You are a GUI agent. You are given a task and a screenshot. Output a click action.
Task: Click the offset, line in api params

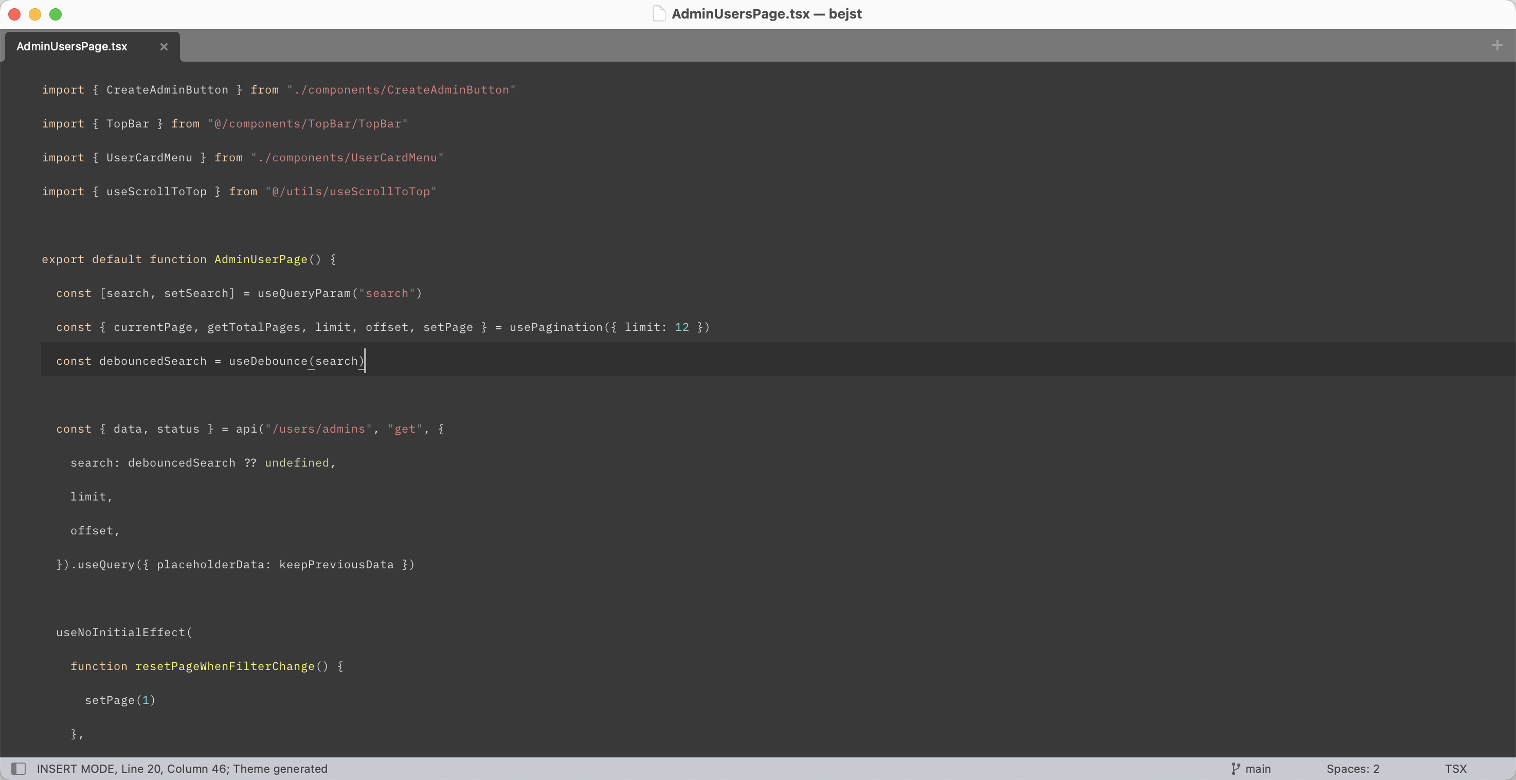tap(95, 531)
